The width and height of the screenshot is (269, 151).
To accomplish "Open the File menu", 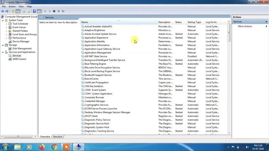I will (x=4, y=7).
